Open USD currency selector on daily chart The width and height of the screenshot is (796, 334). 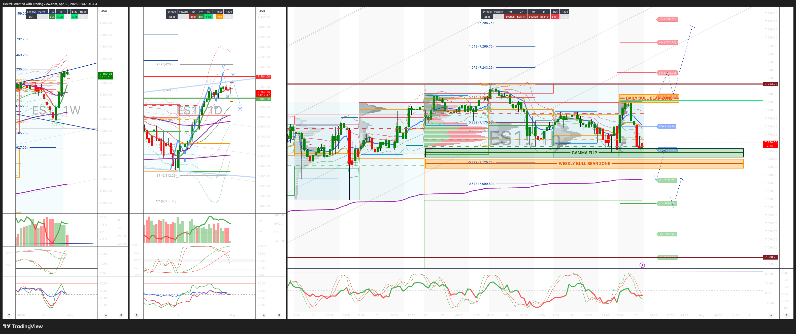(x=262, y=11)
